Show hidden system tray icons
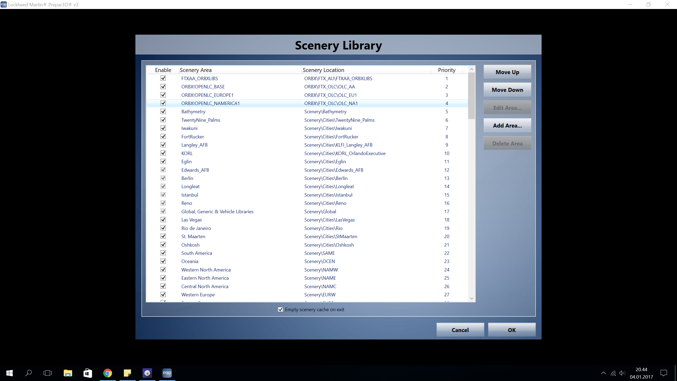 pos(603,373)
